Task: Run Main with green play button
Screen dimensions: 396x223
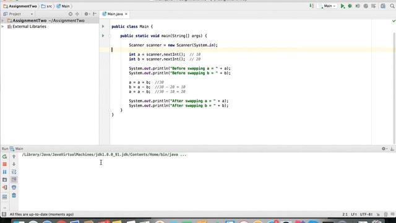Action: pos(342,6)
